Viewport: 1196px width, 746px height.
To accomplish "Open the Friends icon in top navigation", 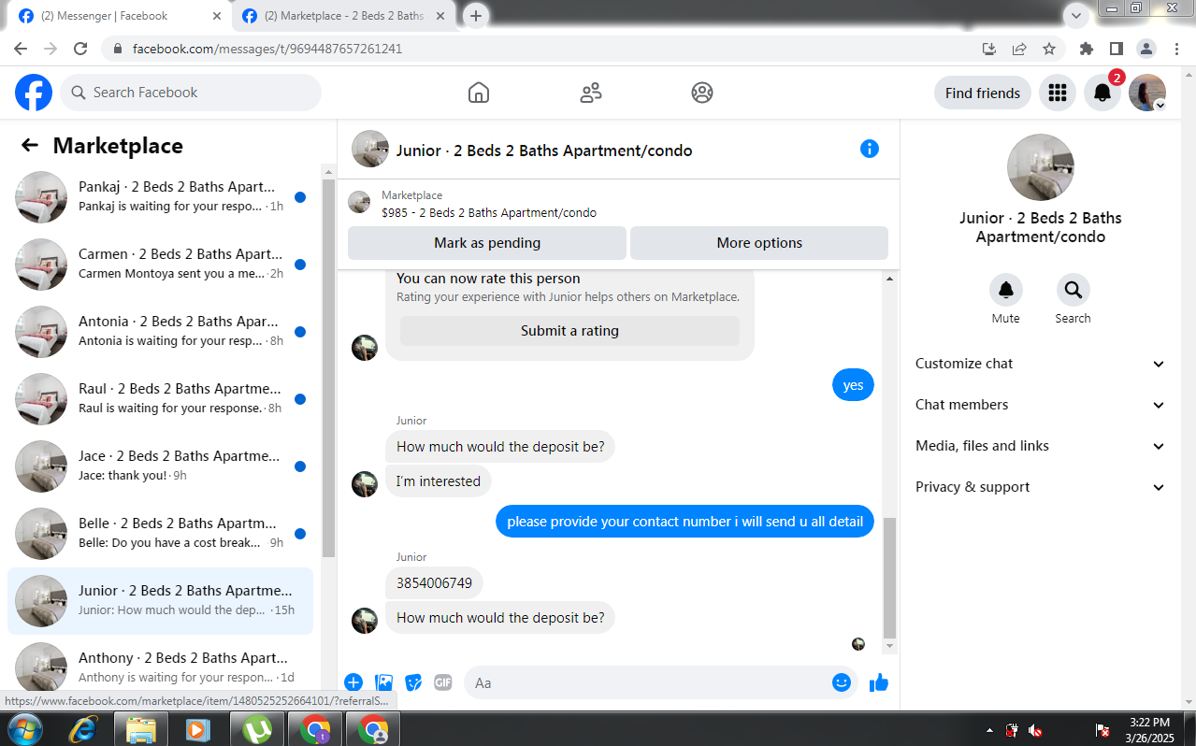I will (591, 93).
